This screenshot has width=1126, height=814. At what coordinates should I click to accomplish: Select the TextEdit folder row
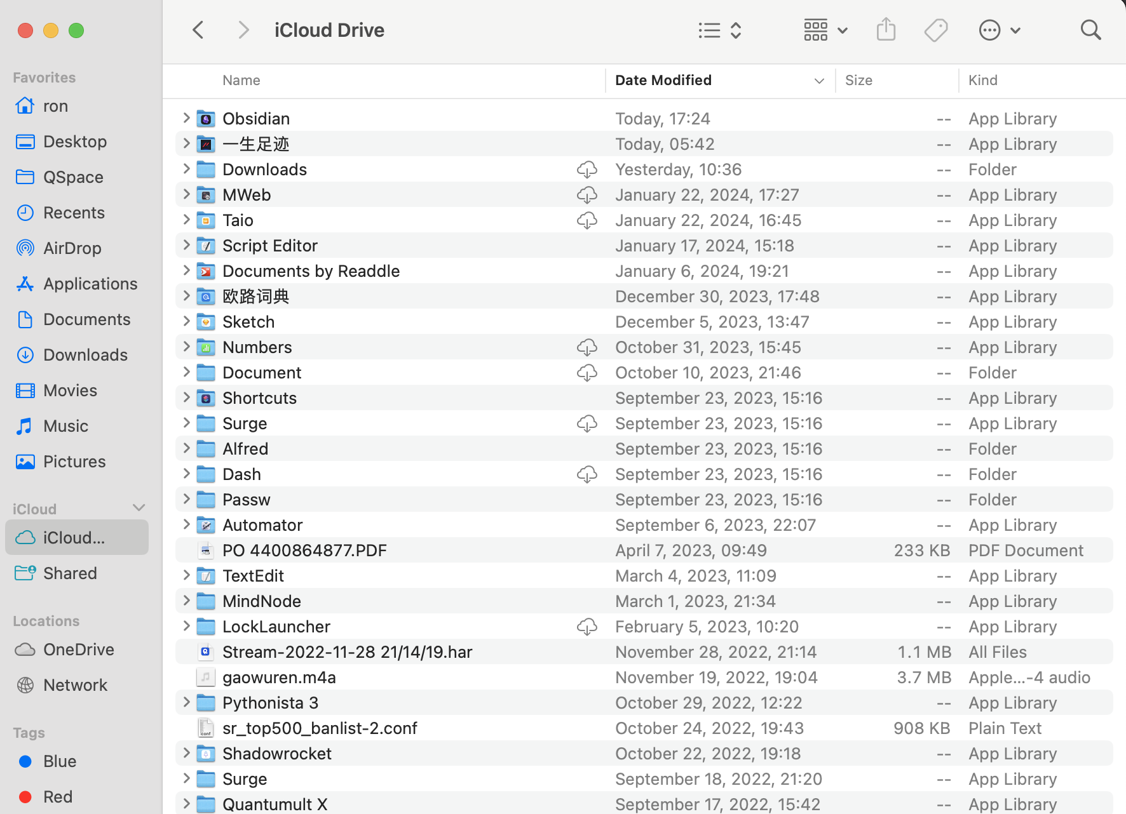[x=644, y=576]
